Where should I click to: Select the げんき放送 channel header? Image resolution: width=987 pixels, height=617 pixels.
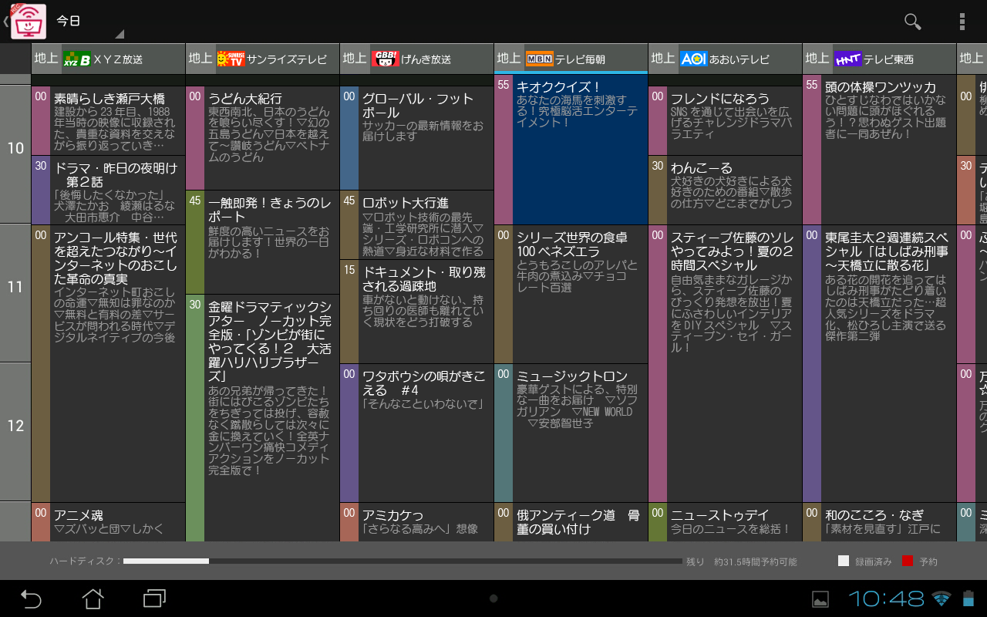[x=416, y=59]
